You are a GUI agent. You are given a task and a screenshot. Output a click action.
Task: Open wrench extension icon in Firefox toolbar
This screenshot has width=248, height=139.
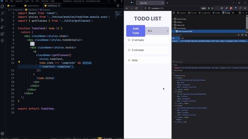click(226, 8)
